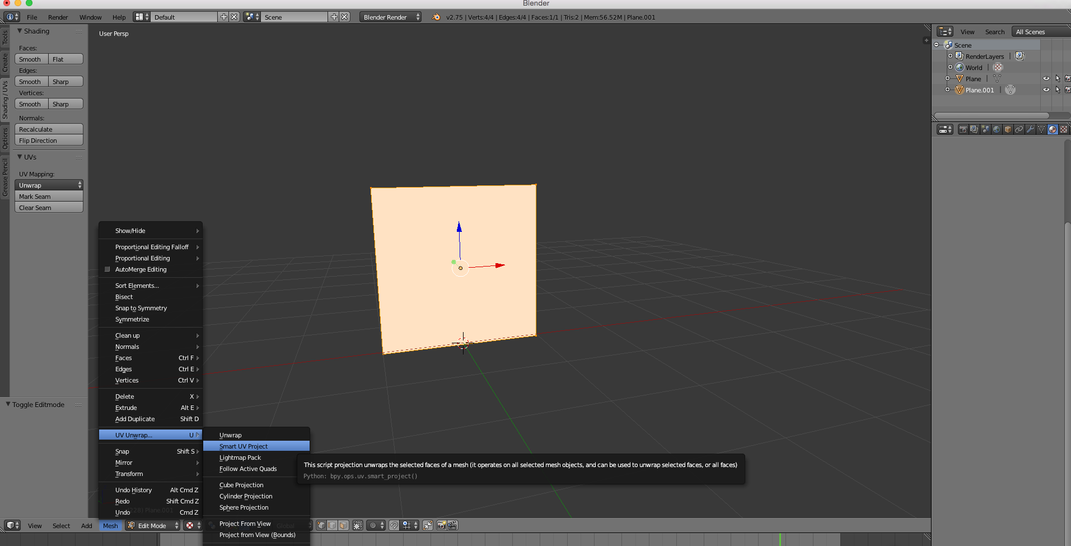Hide Plane.001 using its eye icon
Image resolution: width=1071 pixels, height=546 pixels.
(1046, 90)
